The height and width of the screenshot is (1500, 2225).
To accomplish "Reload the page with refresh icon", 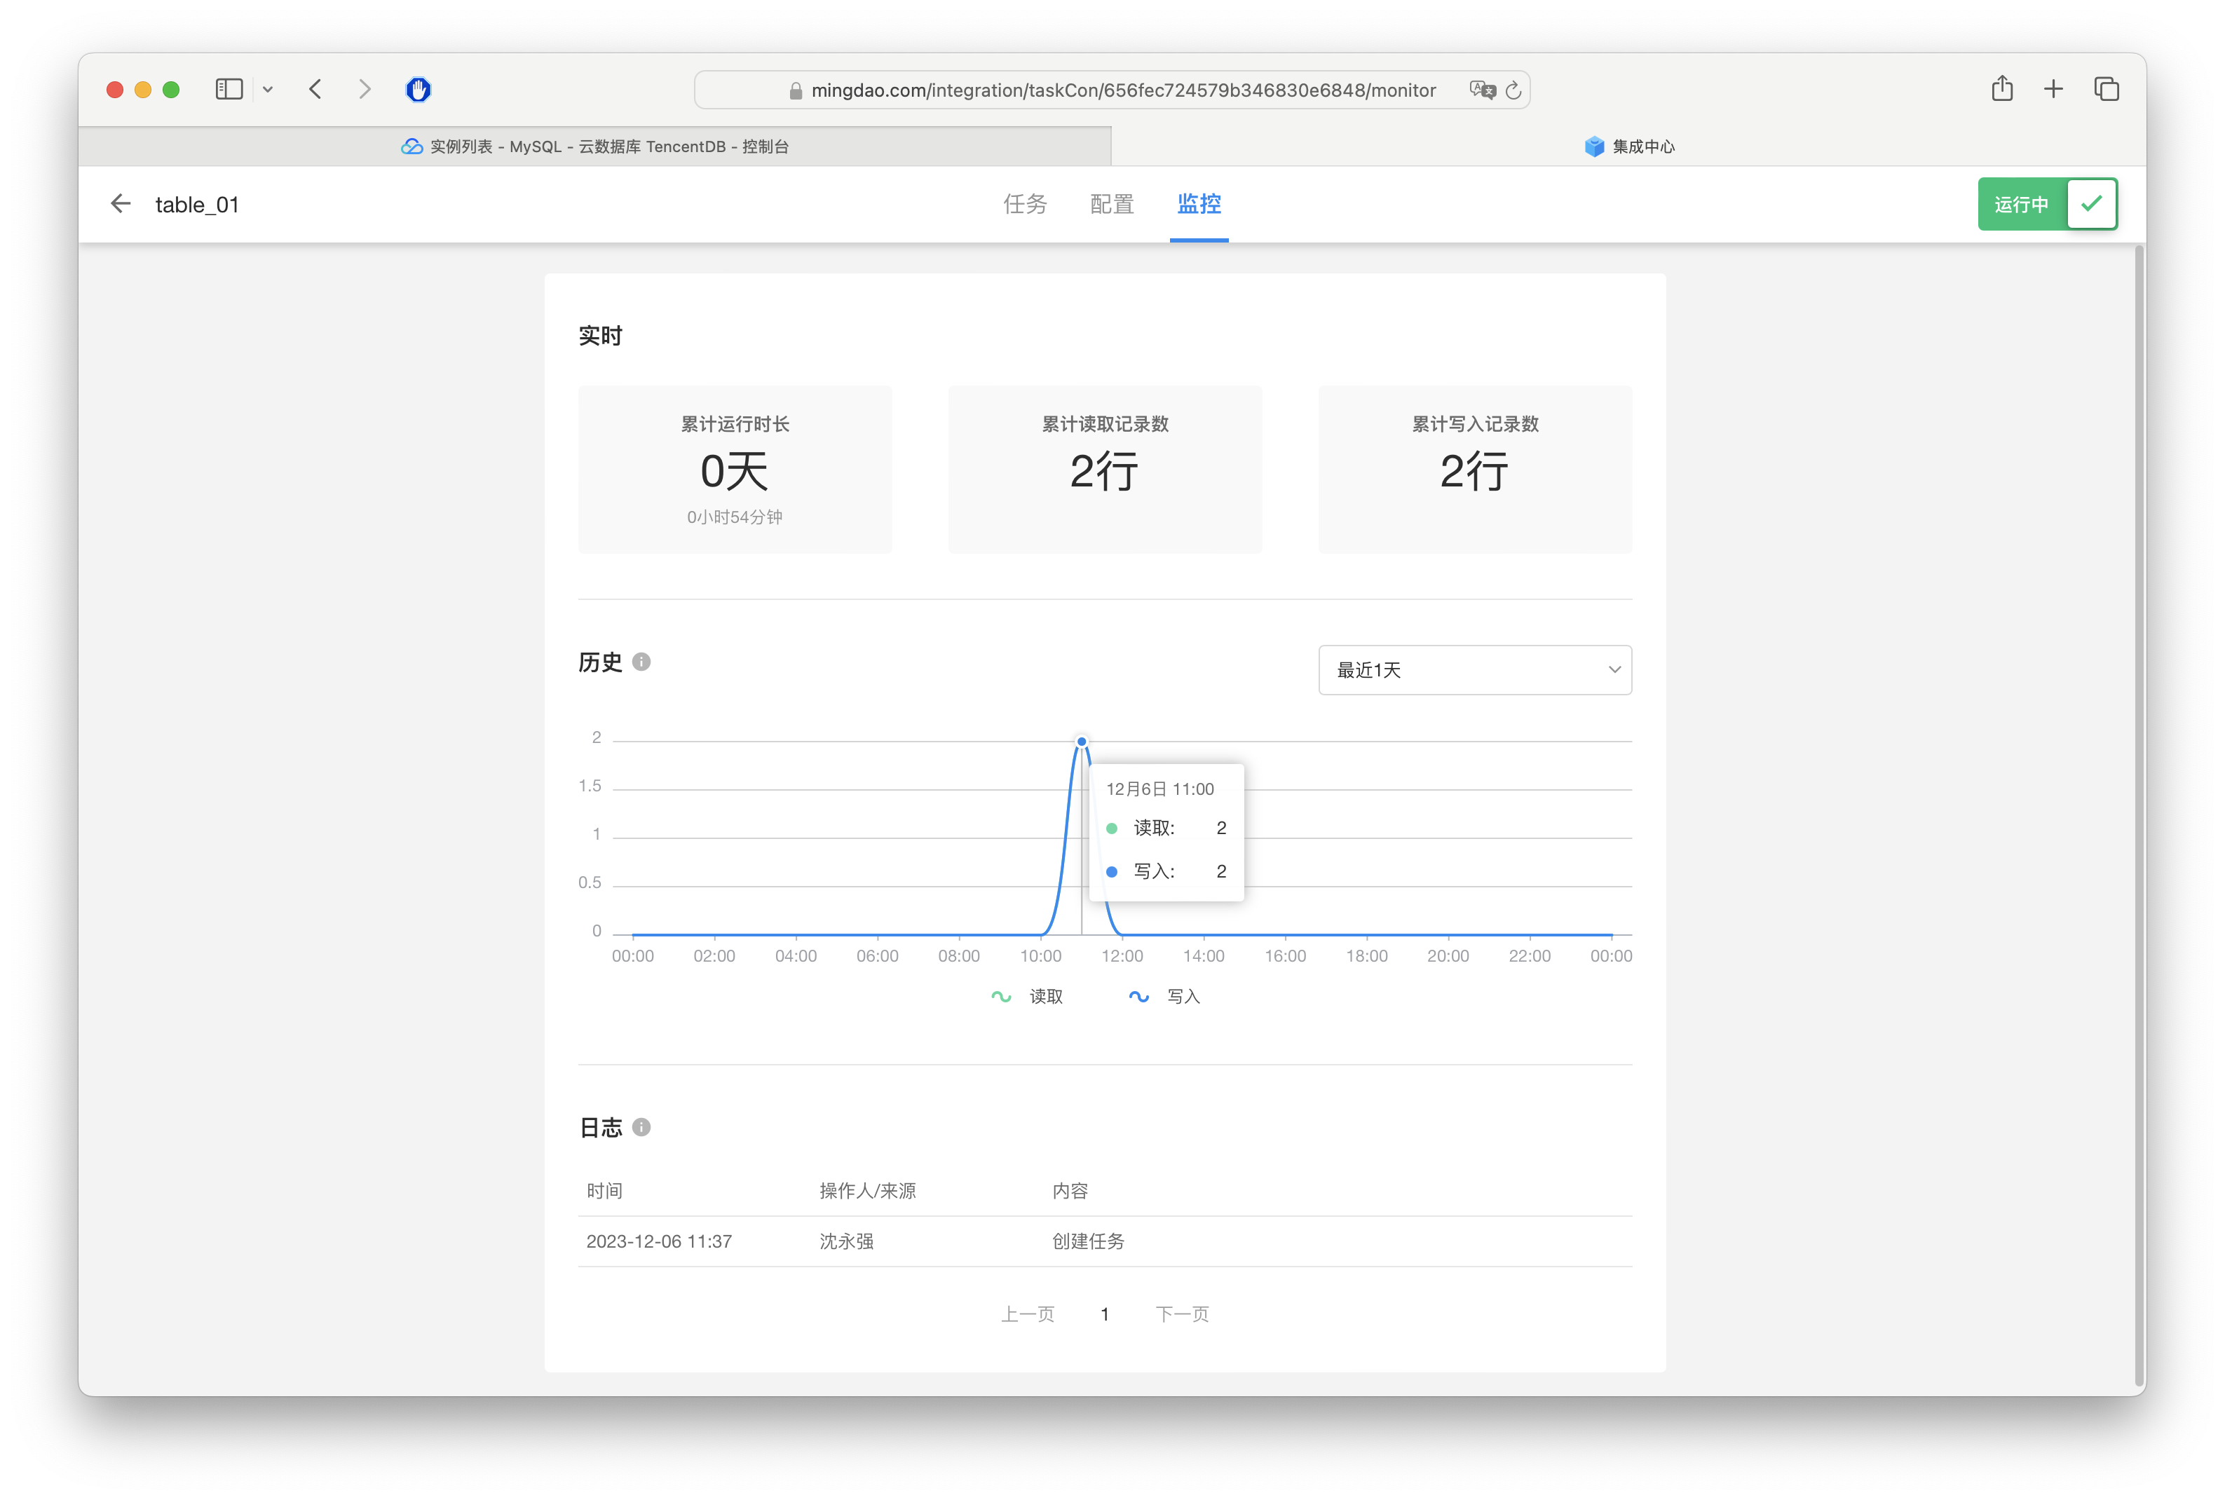I will pos(1513,90).
